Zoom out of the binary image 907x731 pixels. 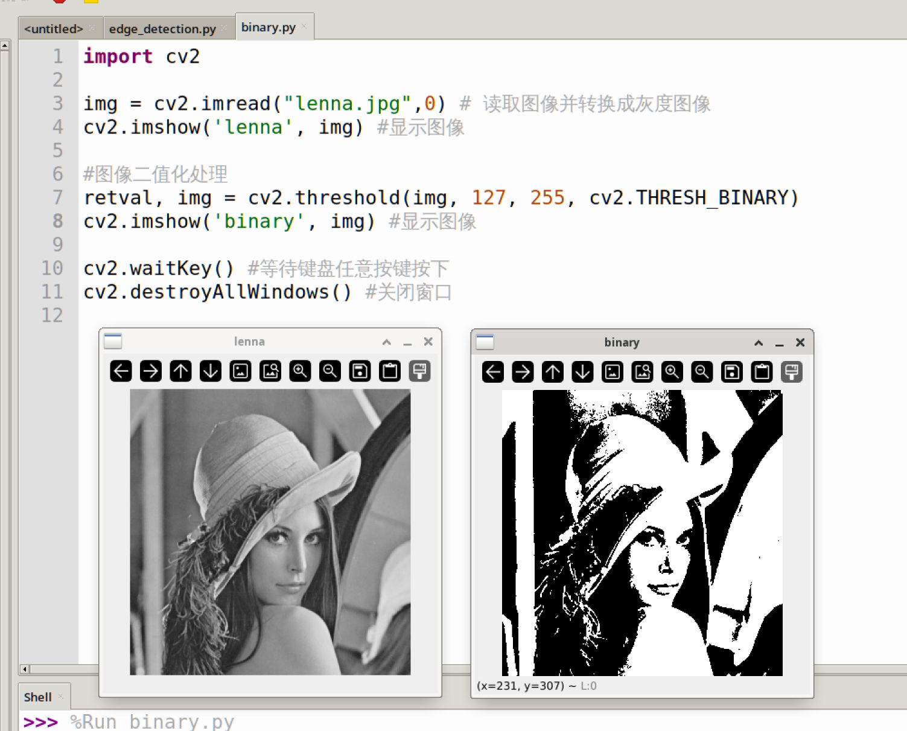point(702,372)
